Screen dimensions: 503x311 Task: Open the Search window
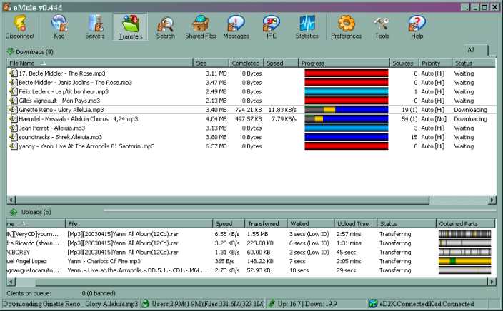tap(165, 27)
